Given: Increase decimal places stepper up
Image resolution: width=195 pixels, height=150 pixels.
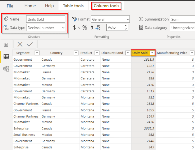Looking at the screenshot, I should coord(126,26).
